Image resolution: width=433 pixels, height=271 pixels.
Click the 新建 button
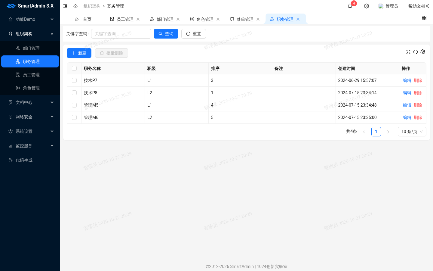(x=79, y=53)
